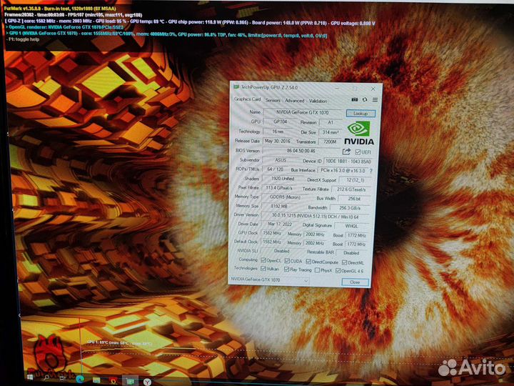Toggle the OpenCL checkbox

pyautogui.click(x=263, y=260)
